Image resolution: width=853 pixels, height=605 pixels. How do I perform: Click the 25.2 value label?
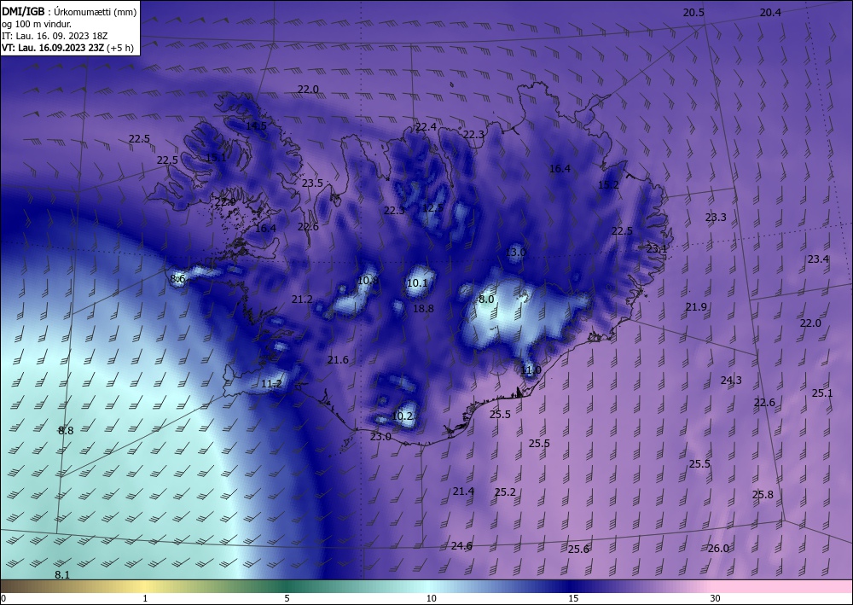505,492
